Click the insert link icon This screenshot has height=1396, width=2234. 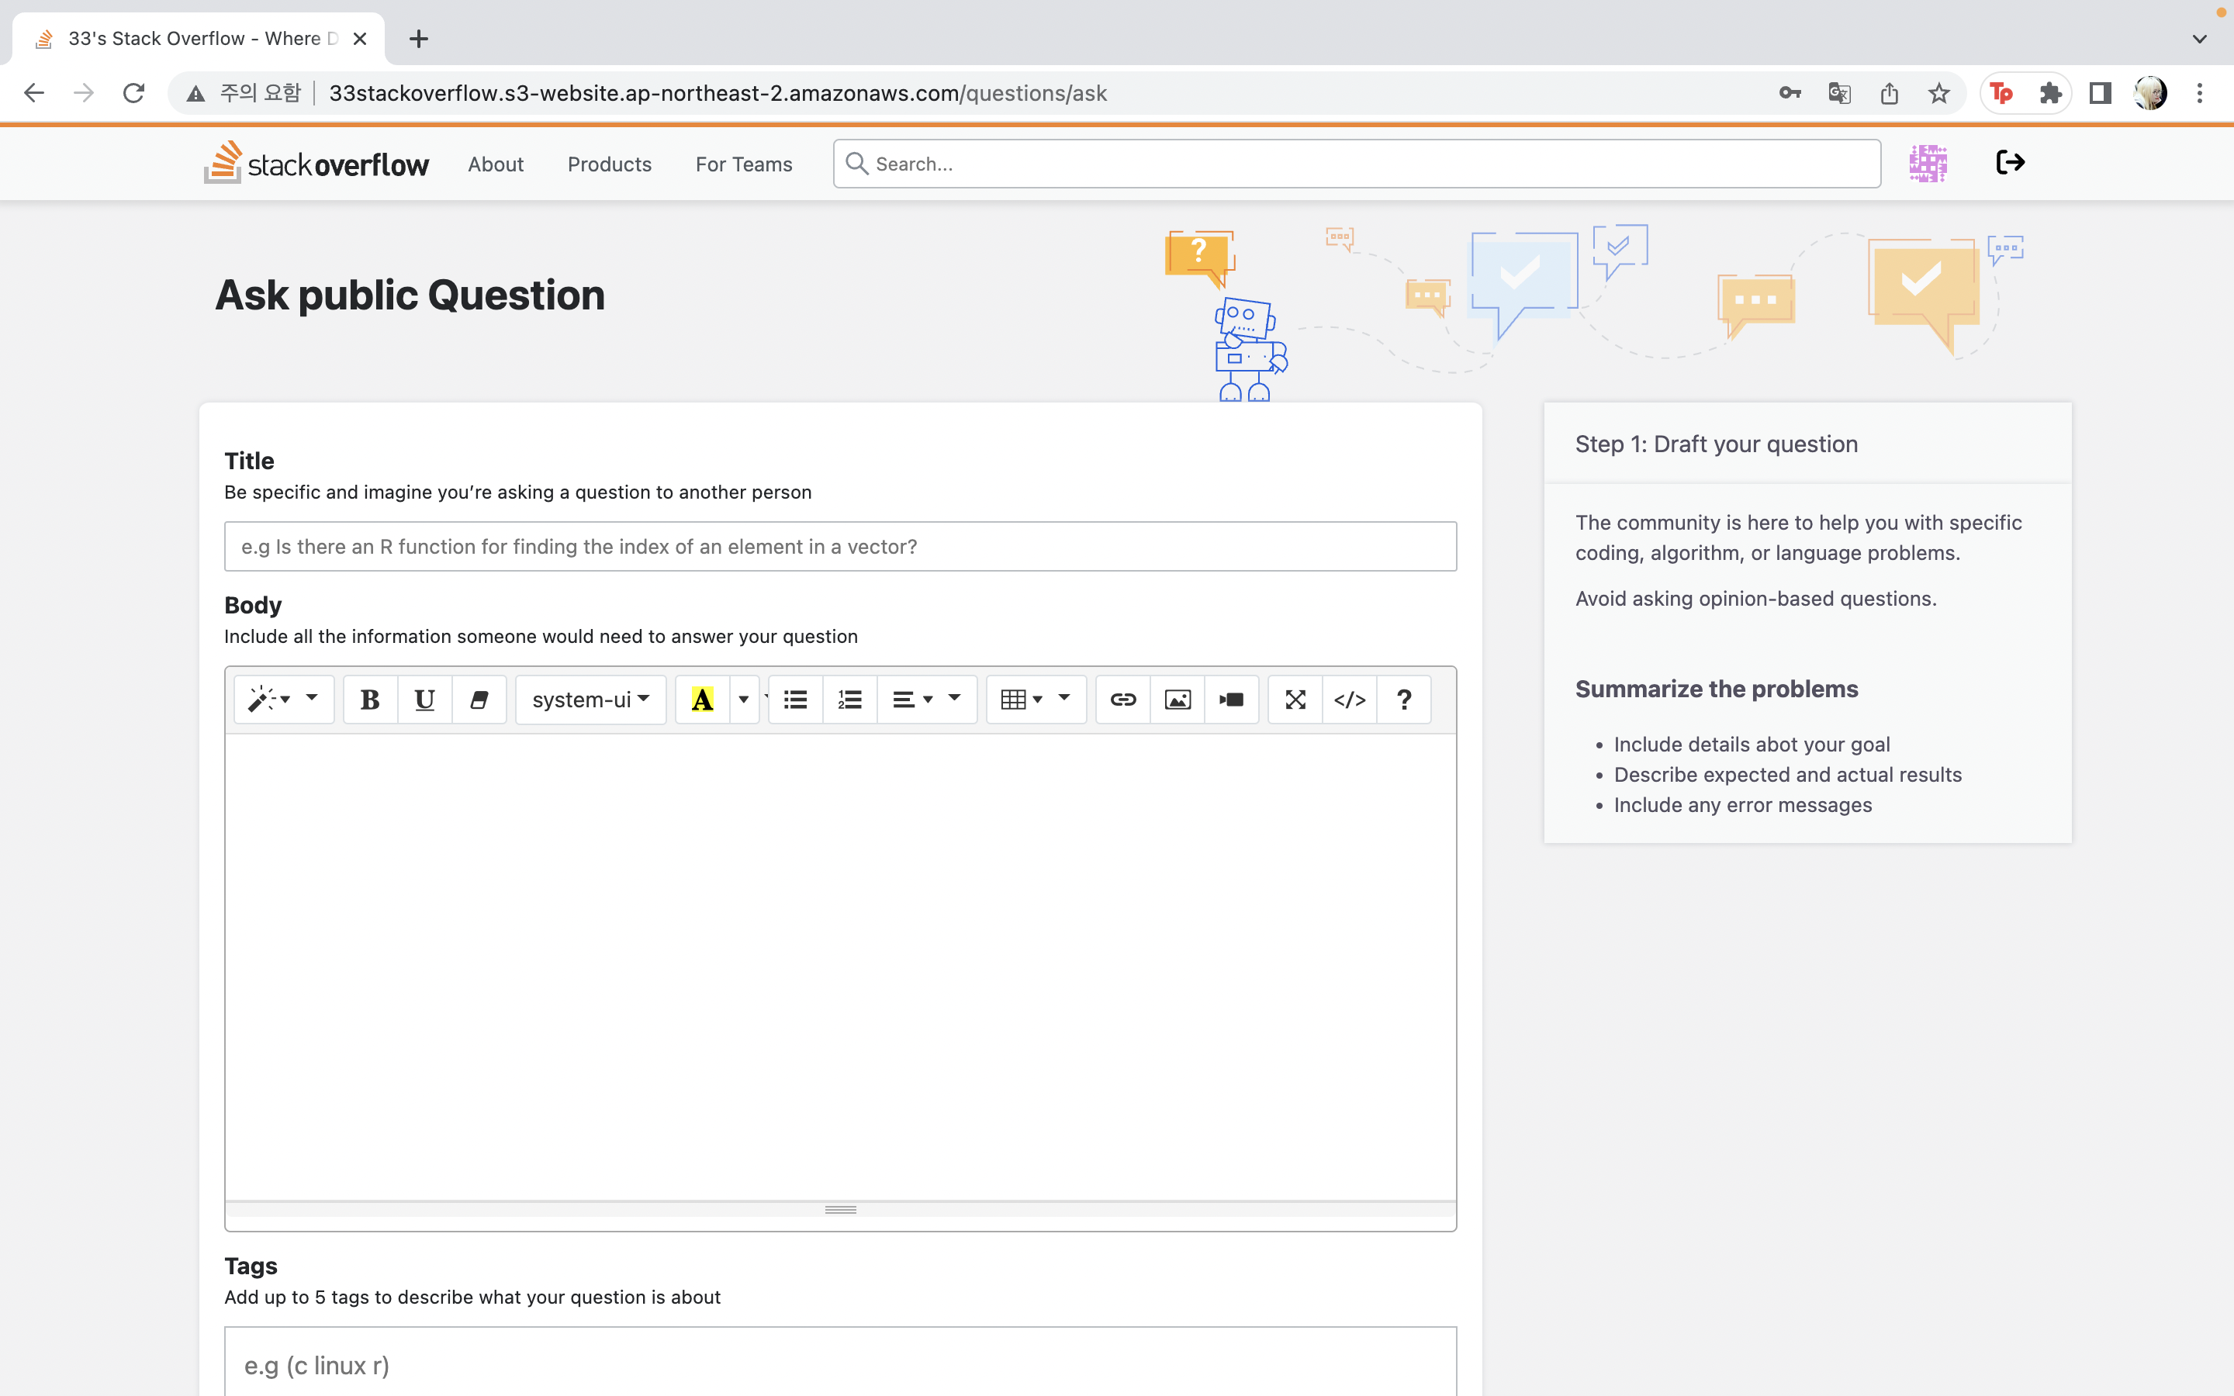pos(1122,700)
